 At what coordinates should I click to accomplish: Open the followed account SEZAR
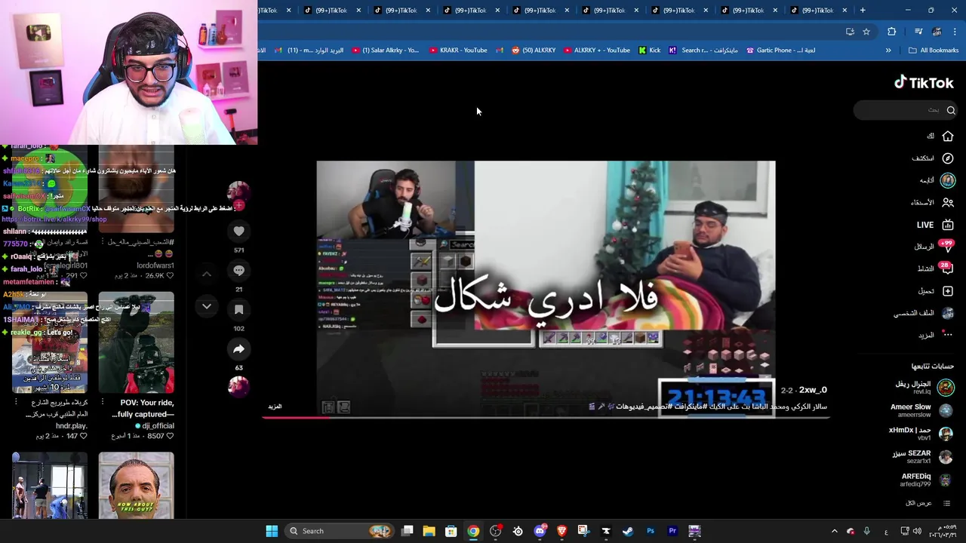point(922,457)
